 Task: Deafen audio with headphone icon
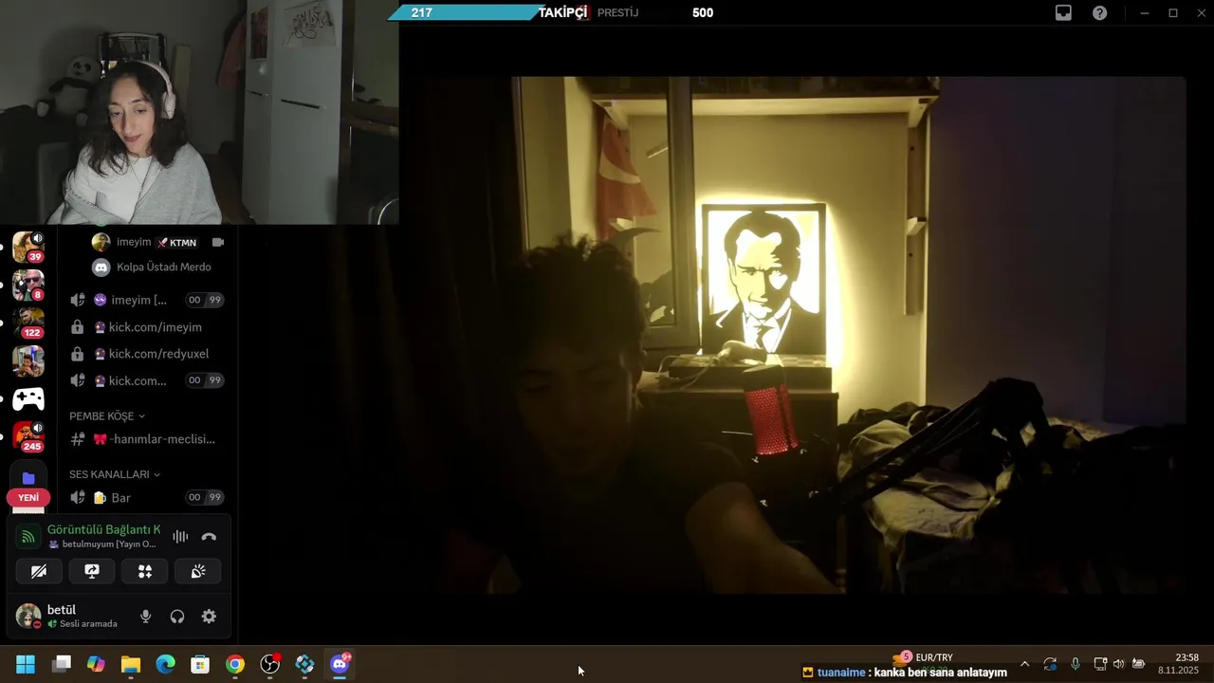pyautogui.click(x=177, y=617)
